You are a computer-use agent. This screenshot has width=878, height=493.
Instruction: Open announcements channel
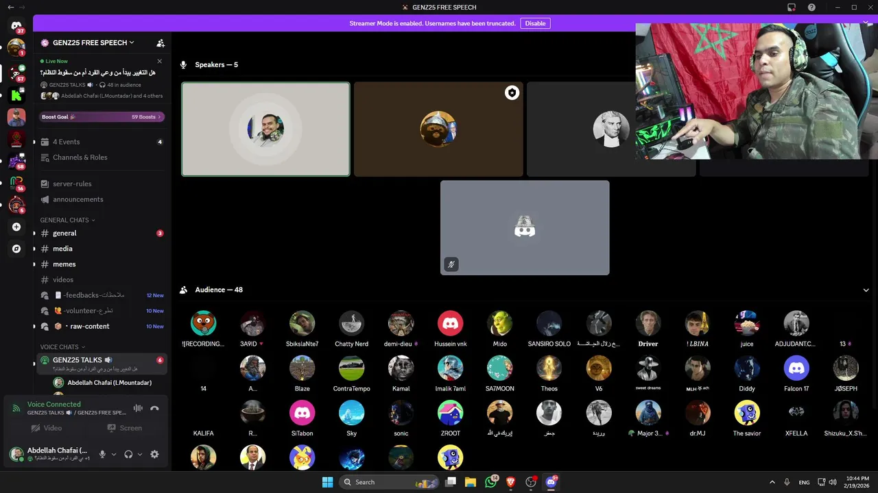point(102,199)
